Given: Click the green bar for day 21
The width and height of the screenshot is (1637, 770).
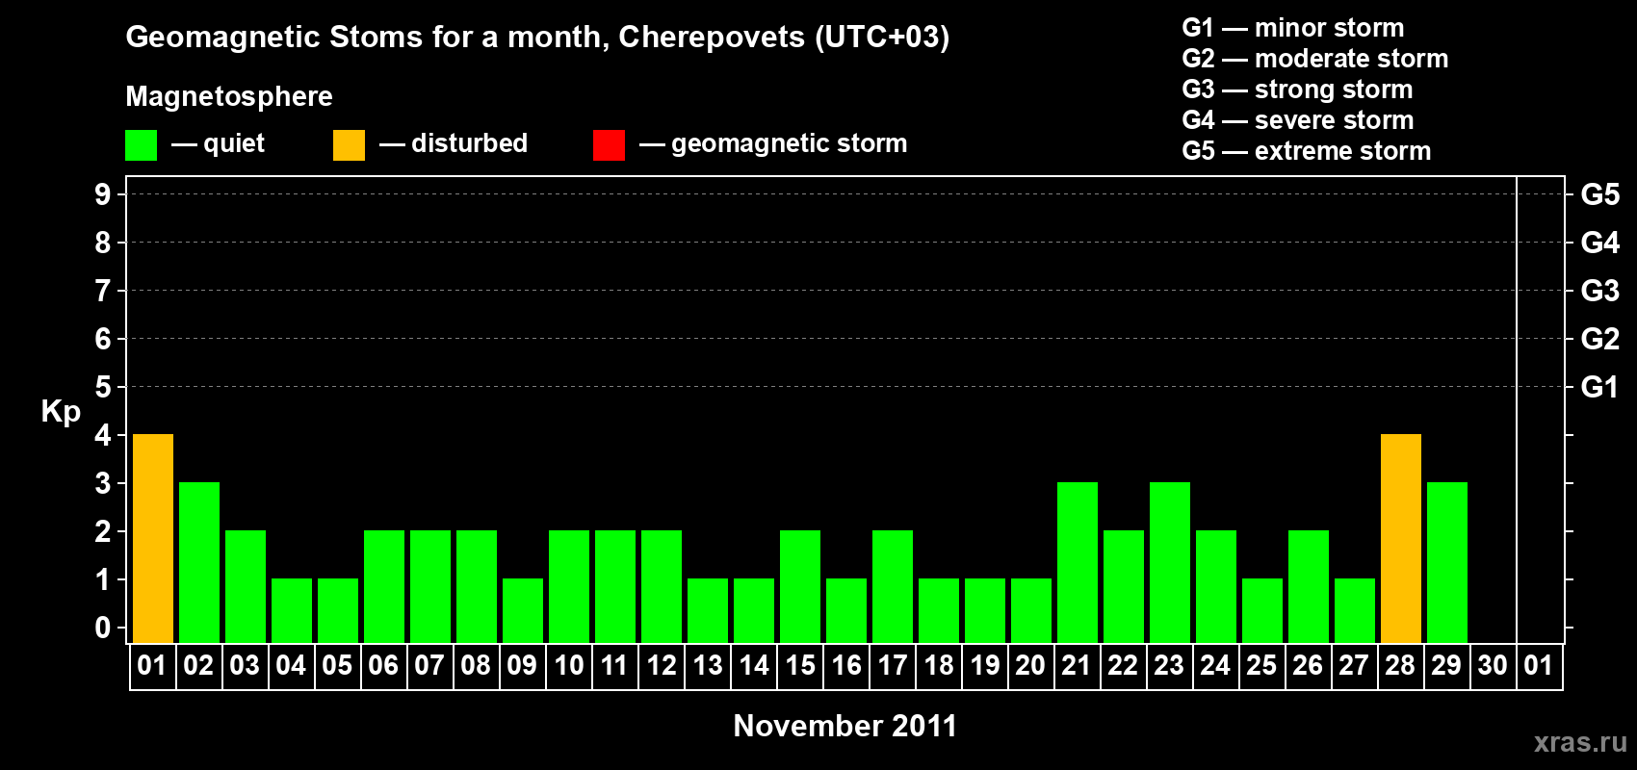Looking at the screenshot, I should tap(1078, 563).
